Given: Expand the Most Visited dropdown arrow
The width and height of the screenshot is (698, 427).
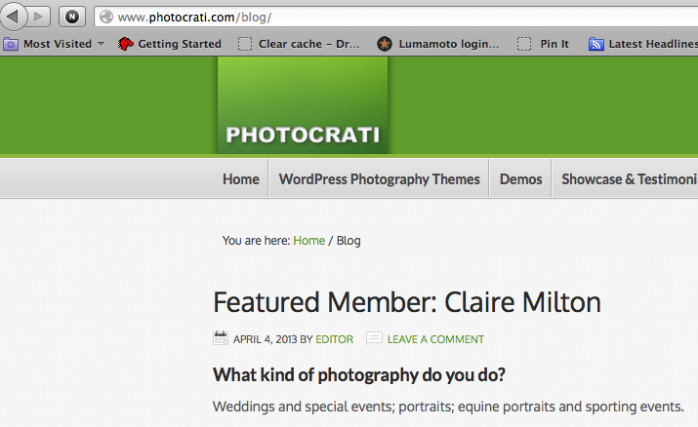Looking at the screenshot, I should [x=102, y=44].
